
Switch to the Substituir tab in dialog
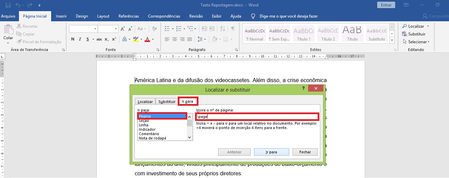pos(167,102)
